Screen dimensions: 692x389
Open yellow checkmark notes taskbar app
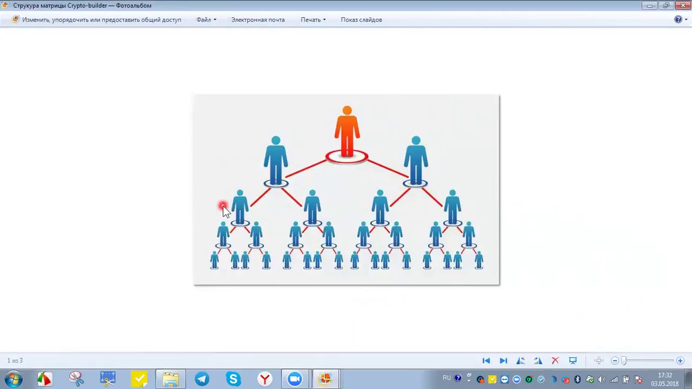click(x=139, y=379)
